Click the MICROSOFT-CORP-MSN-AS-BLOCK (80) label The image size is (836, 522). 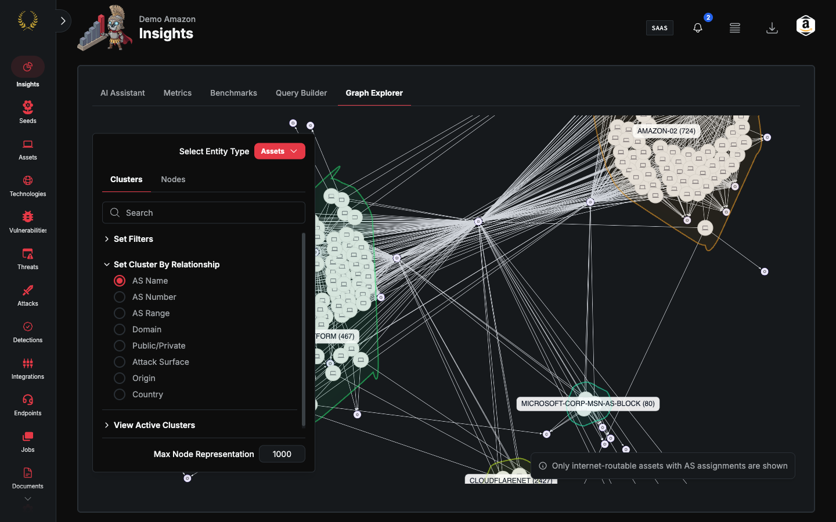588,404
